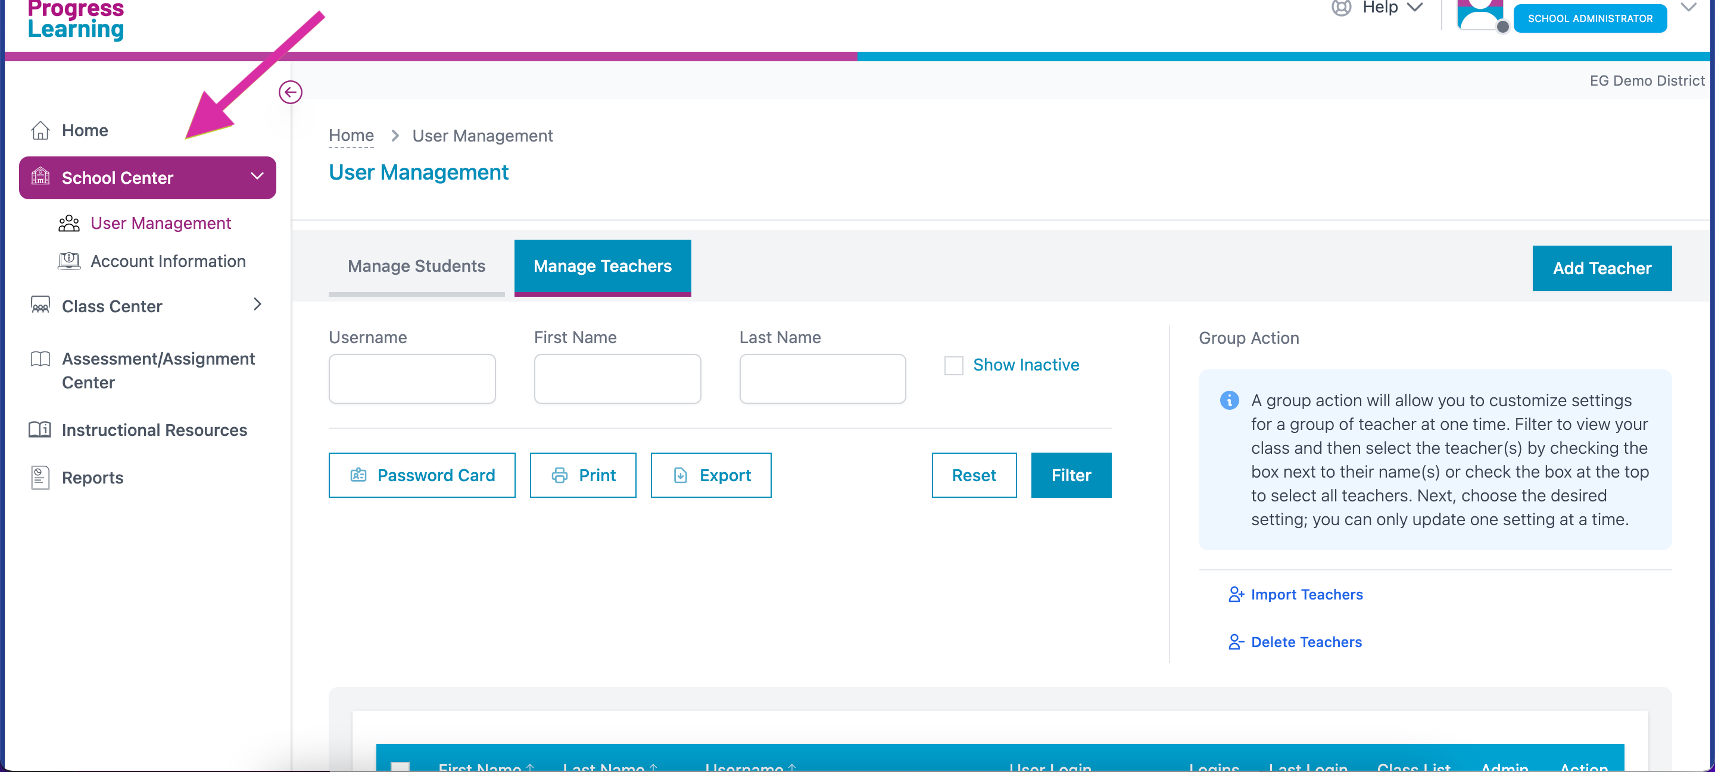
Task: Click the Account Information laptop icon
Action: coord(68,261)
